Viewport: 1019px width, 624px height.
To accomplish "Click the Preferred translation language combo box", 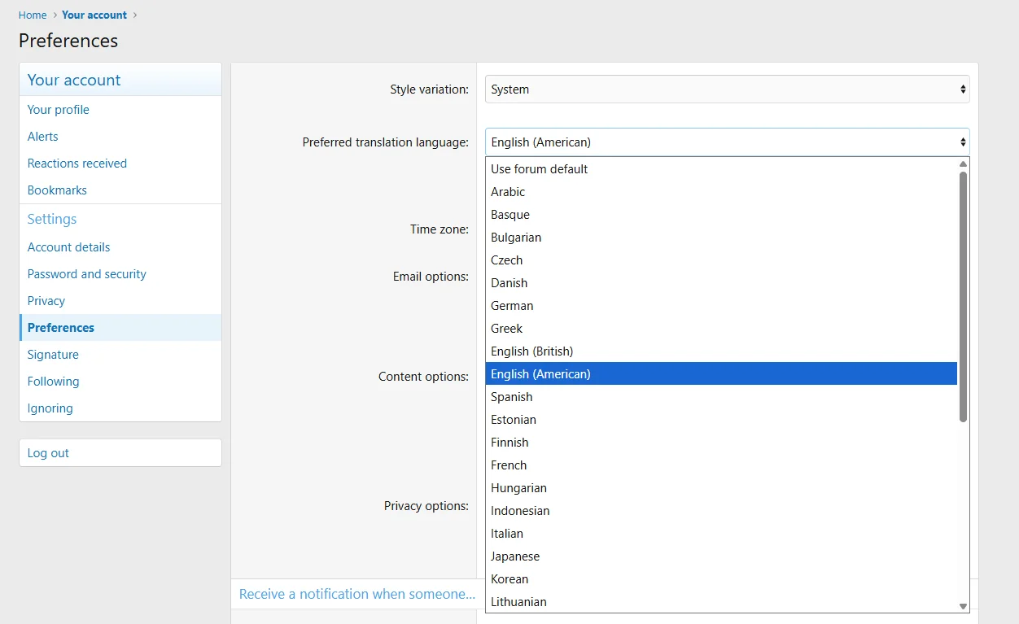I will (727, 142).
